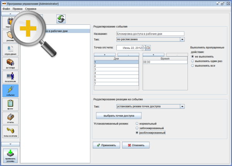Open the Справка menu
Screen dimensions: 232x166
coord(31,9)
